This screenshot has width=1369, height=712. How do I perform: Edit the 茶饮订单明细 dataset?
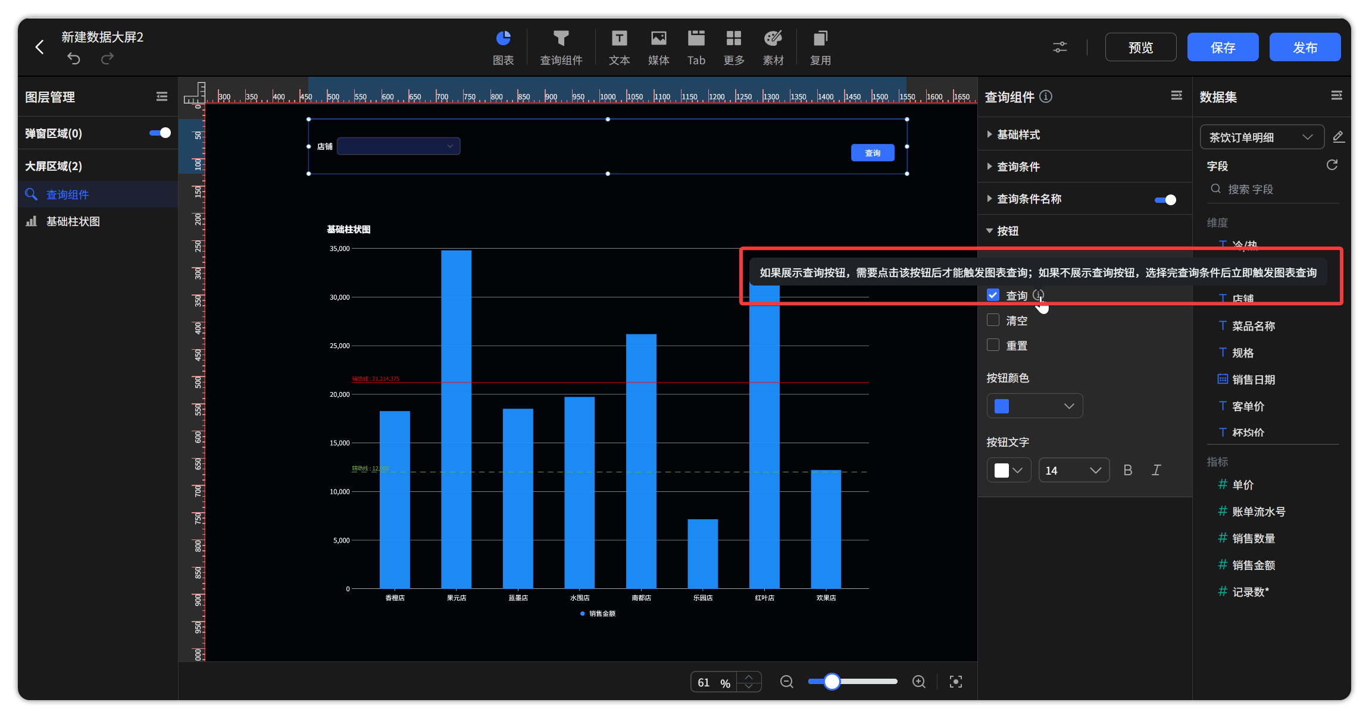1338,137
